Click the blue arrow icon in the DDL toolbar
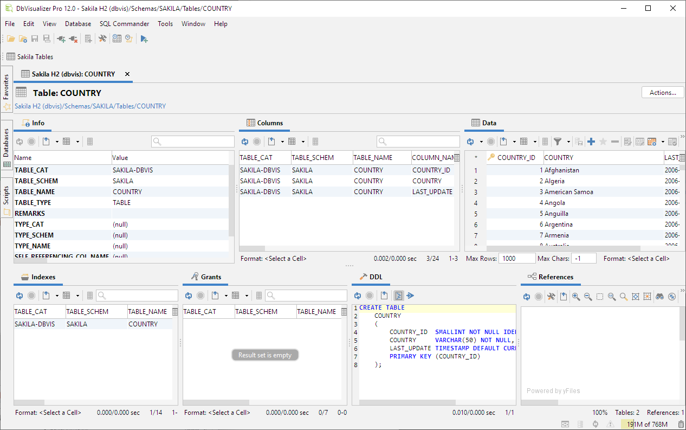Screen dimensions: 686x430 [410, 296]
